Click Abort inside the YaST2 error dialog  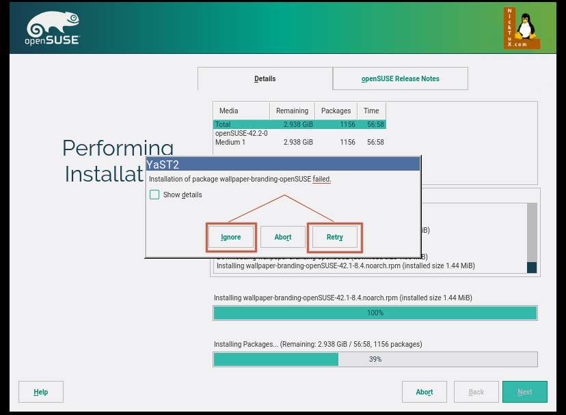(282, 237)
